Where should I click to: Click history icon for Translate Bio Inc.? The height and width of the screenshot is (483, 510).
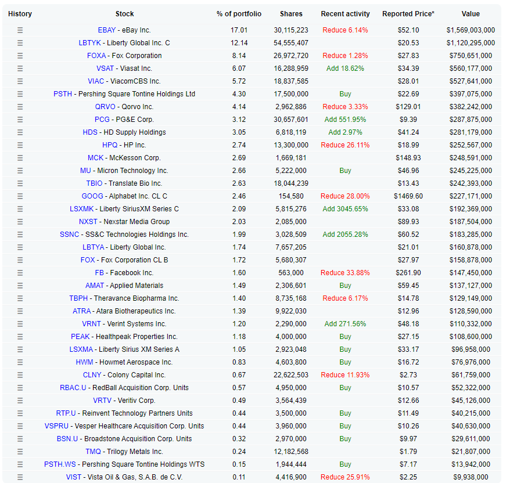(20, 183)
